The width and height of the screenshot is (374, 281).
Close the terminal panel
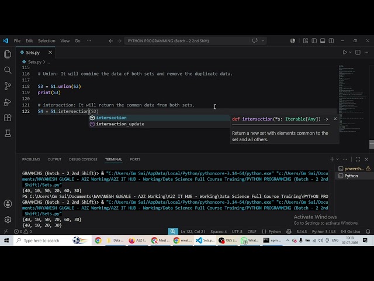point(366,159)
